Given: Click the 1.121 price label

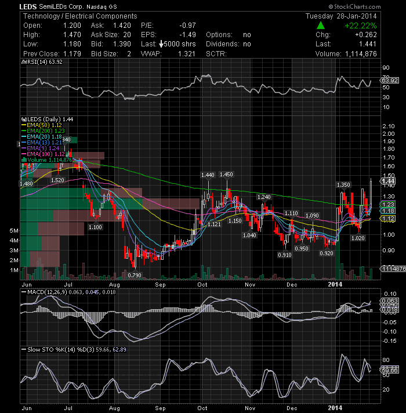Looking at the screenshot, I should (x=215, y=224).
